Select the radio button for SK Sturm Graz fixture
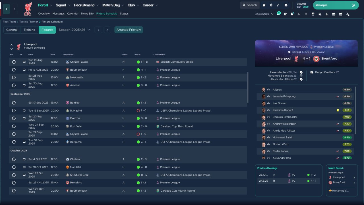 coord(14,175)
